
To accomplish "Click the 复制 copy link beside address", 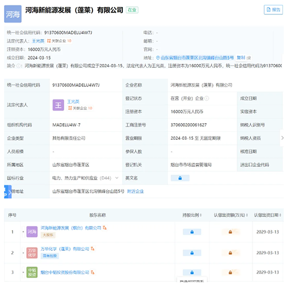I will coord(241,58).
